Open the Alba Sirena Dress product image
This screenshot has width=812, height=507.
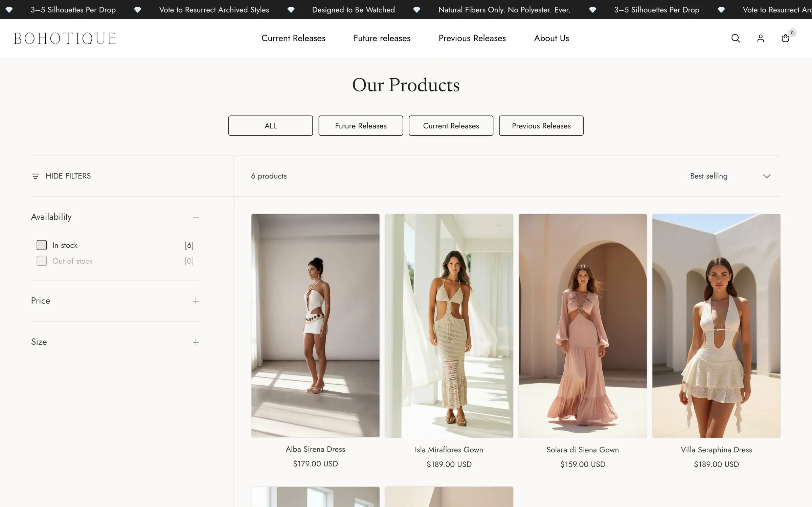tap(315, 325)
